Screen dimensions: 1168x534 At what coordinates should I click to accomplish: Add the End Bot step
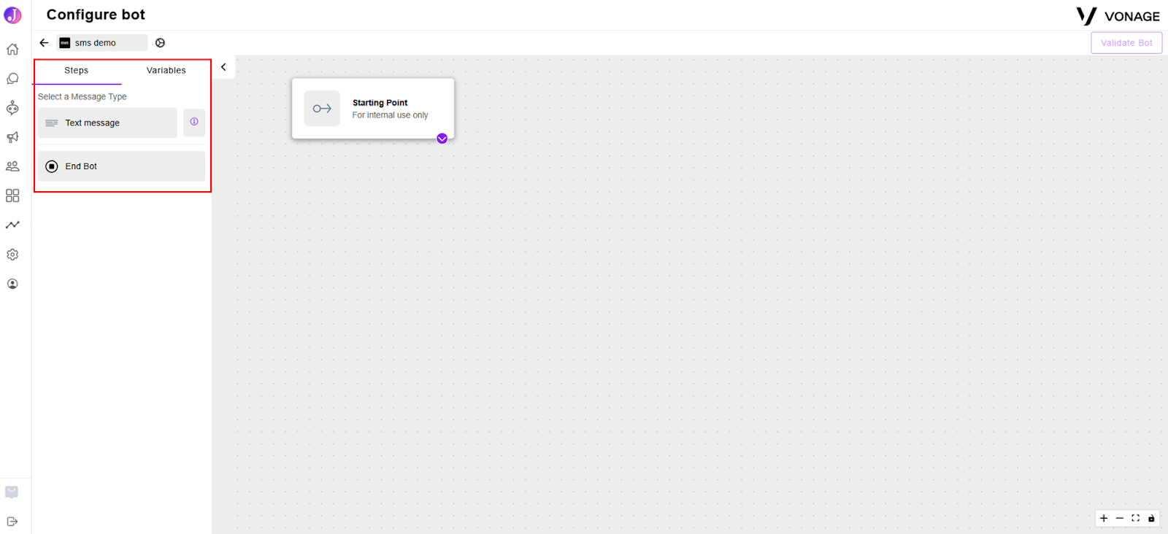click(x=121, y=166)
